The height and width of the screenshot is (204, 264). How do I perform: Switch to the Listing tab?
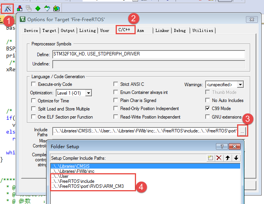pyautogui.click(x=88, y=30)
